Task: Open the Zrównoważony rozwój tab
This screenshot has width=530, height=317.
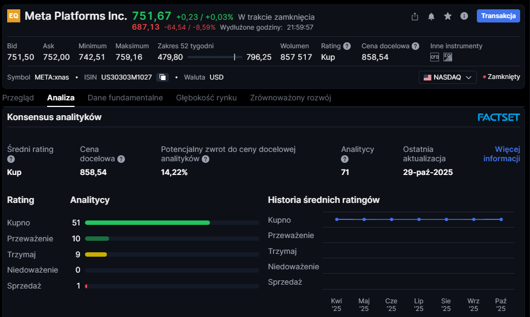Action: (290, 98)
